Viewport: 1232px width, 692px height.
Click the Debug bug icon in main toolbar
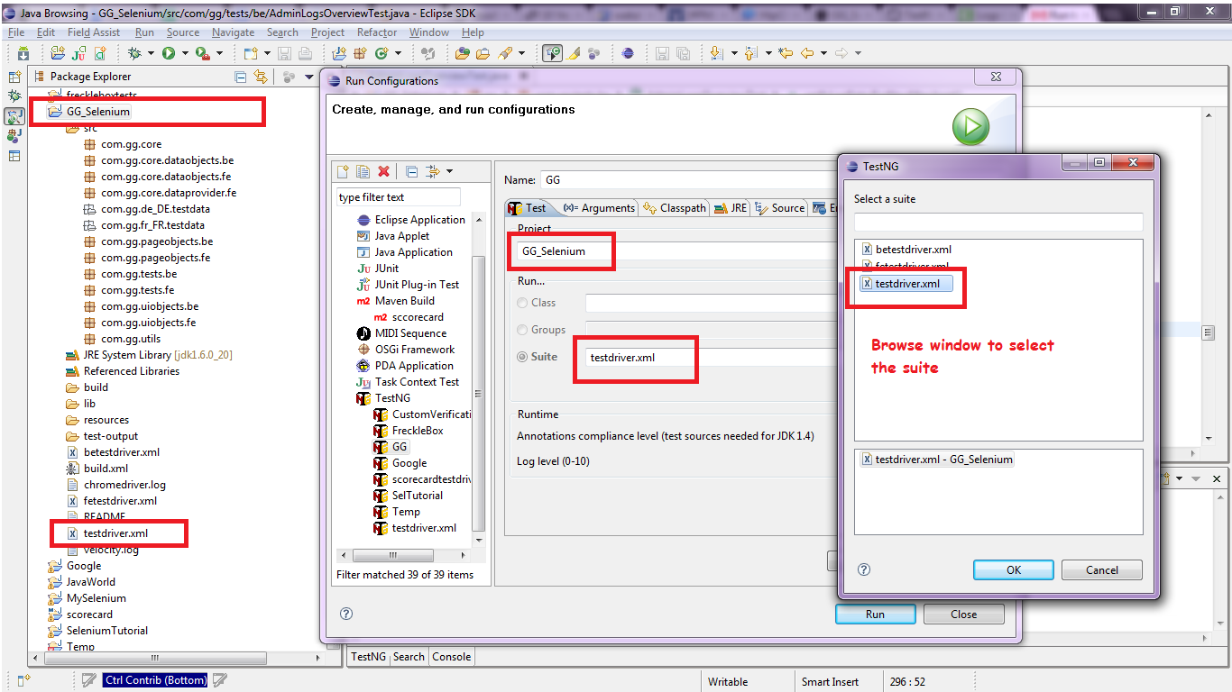pyautogui.click(x=134, y=54)
